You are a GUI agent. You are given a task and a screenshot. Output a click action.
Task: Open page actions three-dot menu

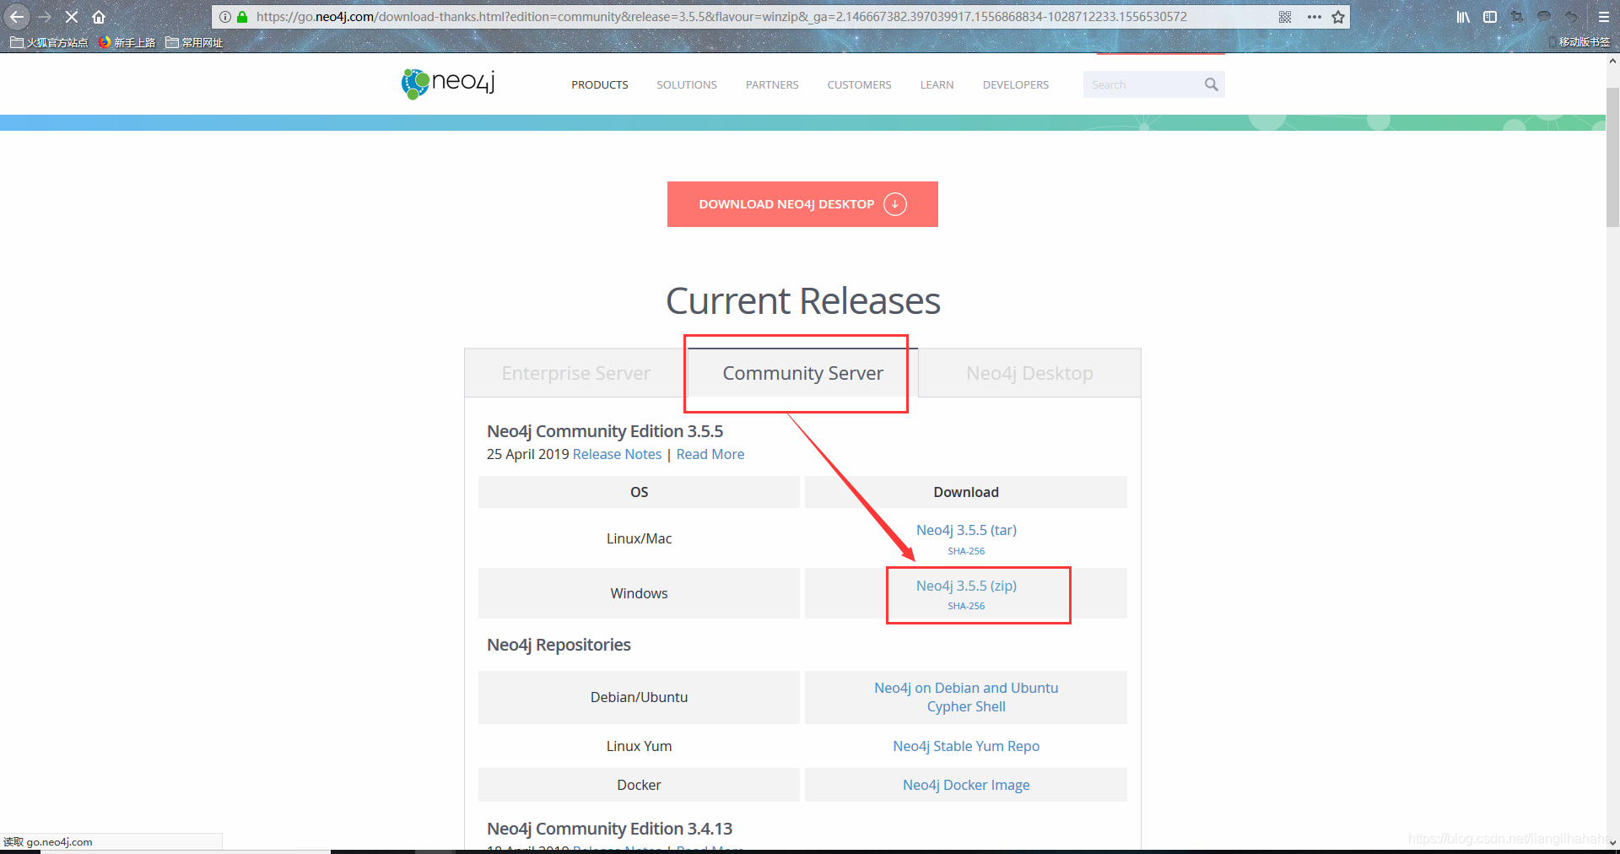(1314, 16)
